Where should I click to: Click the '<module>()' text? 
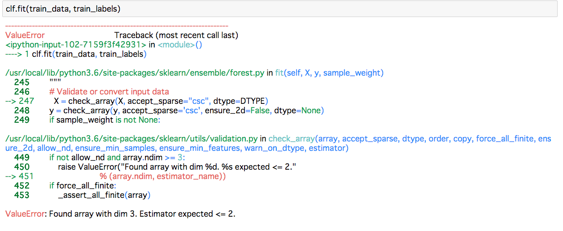180,45
